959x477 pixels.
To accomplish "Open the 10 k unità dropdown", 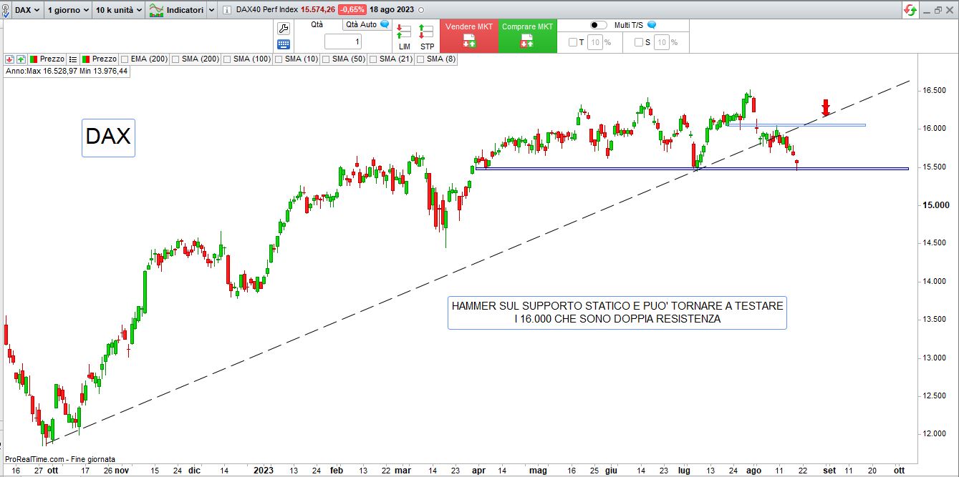I will point(119,10).
